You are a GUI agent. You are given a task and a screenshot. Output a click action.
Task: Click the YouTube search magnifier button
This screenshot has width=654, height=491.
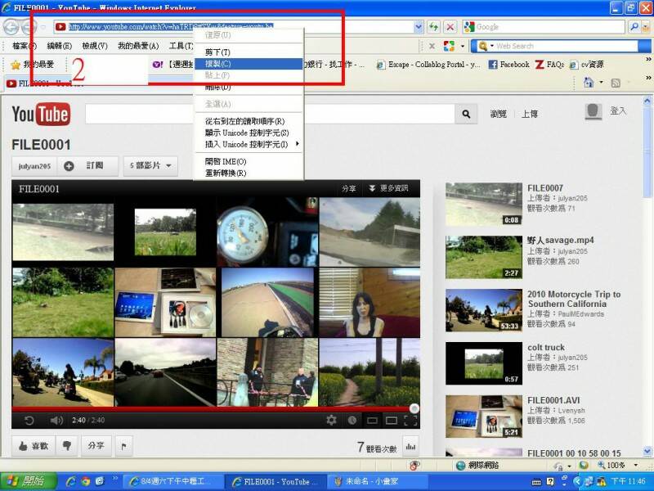466,114
